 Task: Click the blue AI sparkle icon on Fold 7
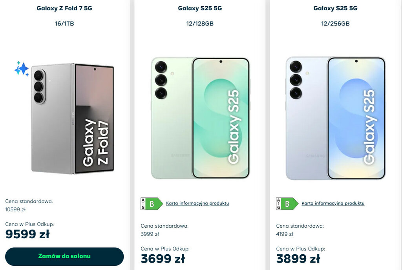point(22,69)
